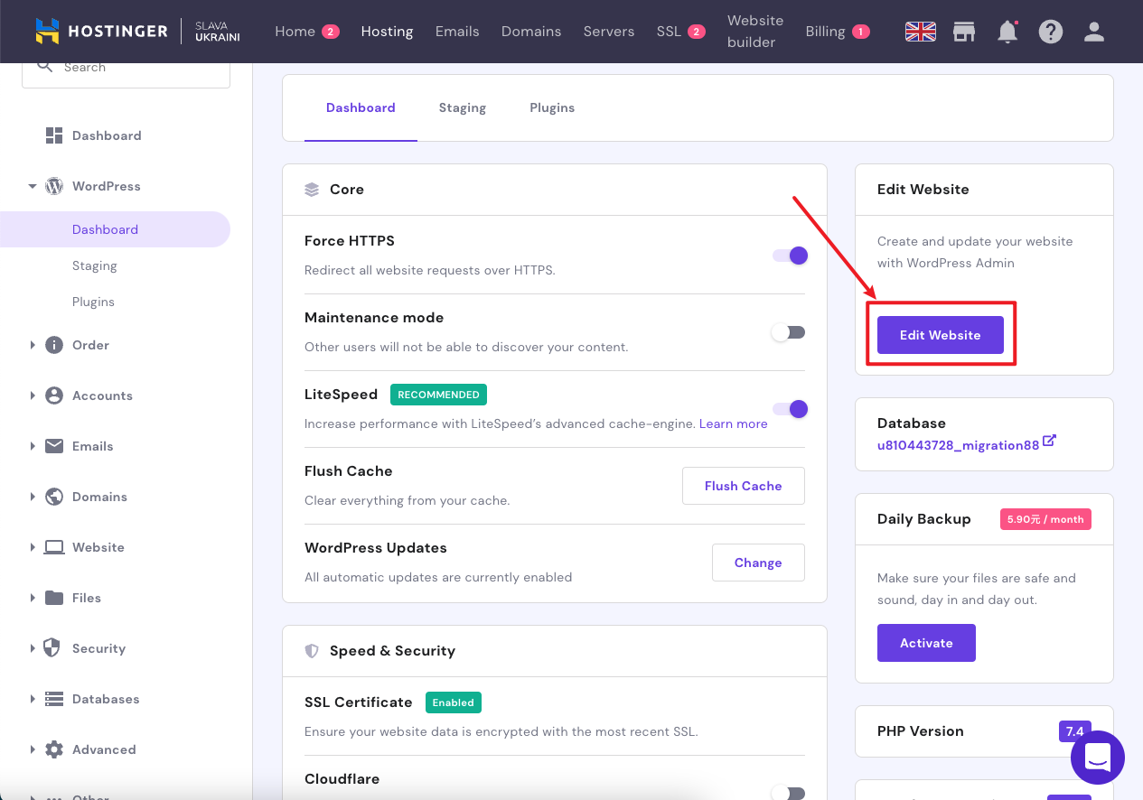Click the PHP Version 7.4 badge
This screenshot has width=1143, height=800.
point(1074,731)
